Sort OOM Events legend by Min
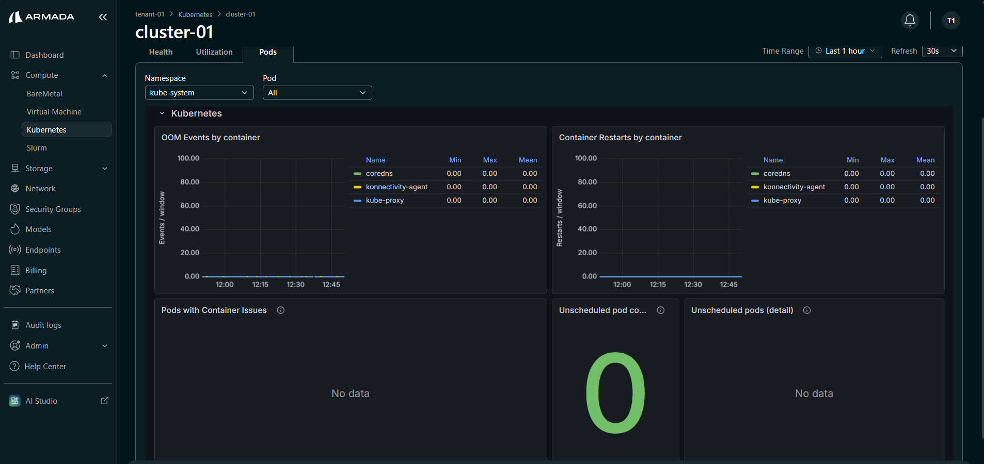 point(455,160)
